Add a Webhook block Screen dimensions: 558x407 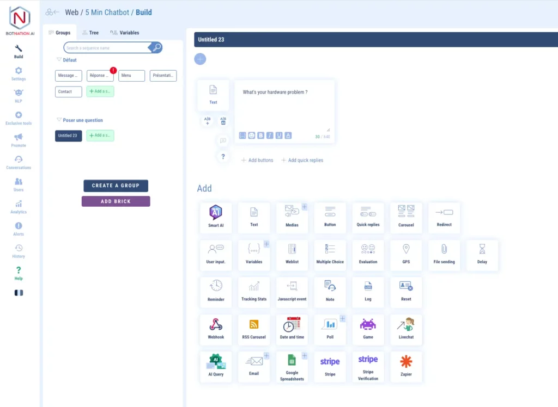click(x=216, y=329)
